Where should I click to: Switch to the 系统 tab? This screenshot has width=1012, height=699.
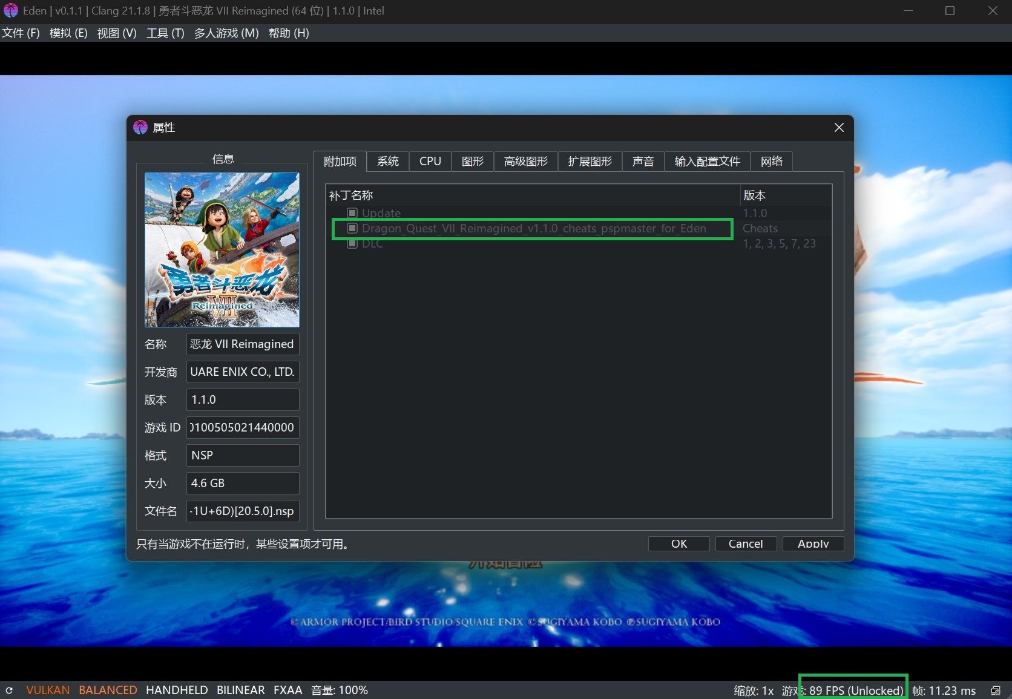pyautogui.click(x=388, y=161)
